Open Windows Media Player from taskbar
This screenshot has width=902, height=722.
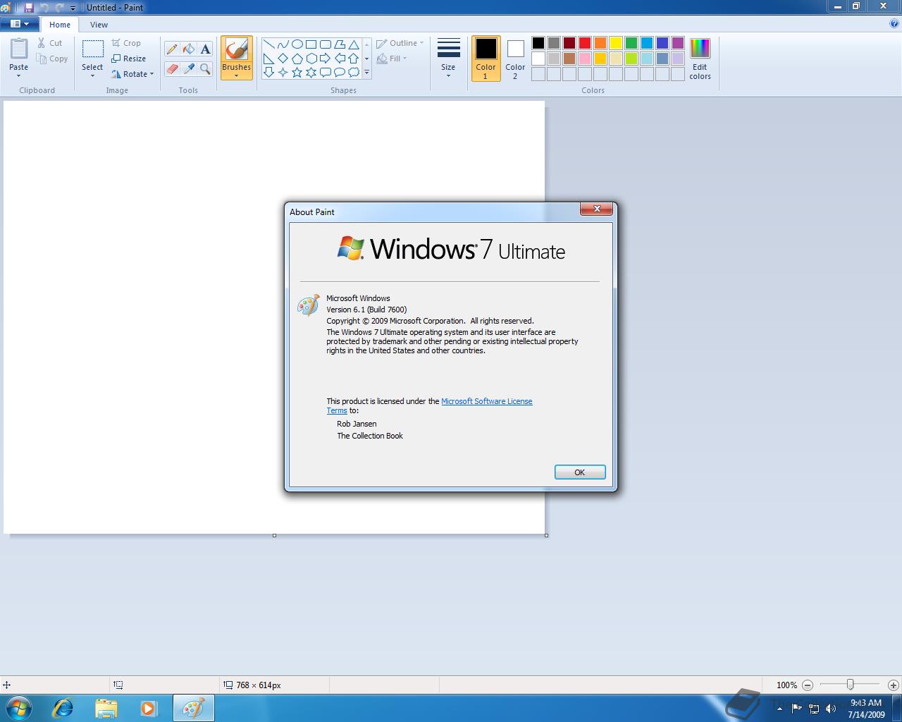pyautogui.click(x=148, y=708)
